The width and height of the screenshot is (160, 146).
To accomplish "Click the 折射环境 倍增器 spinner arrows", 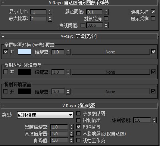I will 68,91.
